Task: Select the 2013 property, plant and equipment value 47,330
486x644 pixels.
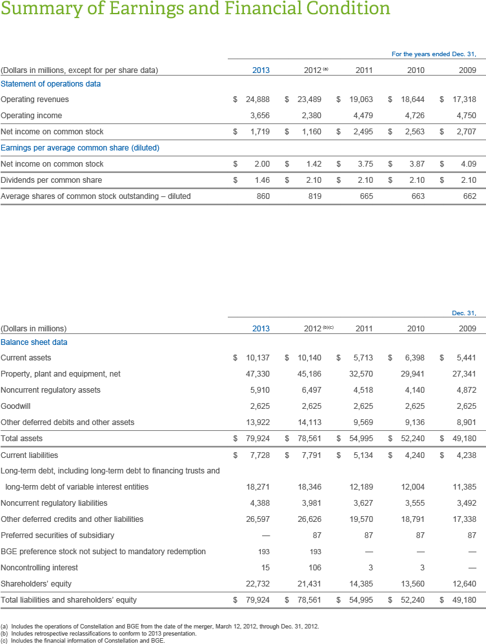Action: (258, 374)
